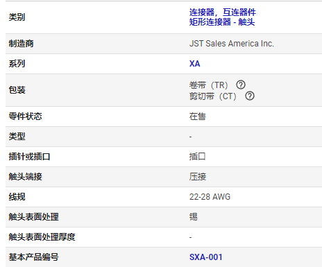Viewport: 322px width, 267px height.
Task: Click the 零件状态 row label
Action: coord(25,117)
